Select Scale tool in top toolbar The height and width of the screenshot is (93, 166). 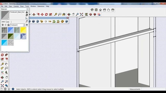(50, 14)
